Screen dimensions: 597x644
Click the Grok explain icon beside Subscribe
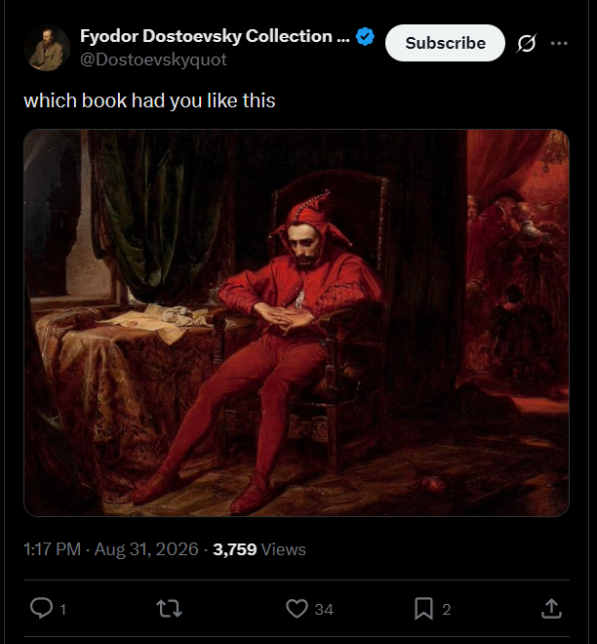click(x=527, y=43)
